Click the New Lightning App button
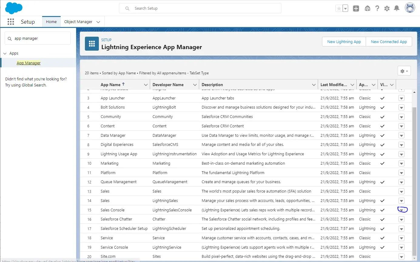The image size is (420, 262). [344, 42]
